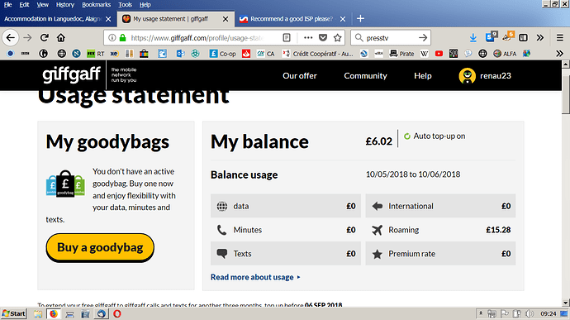570x320 pixels.
Task: Click the vertical page scrollbar thumb
Action: coord(565,95)
